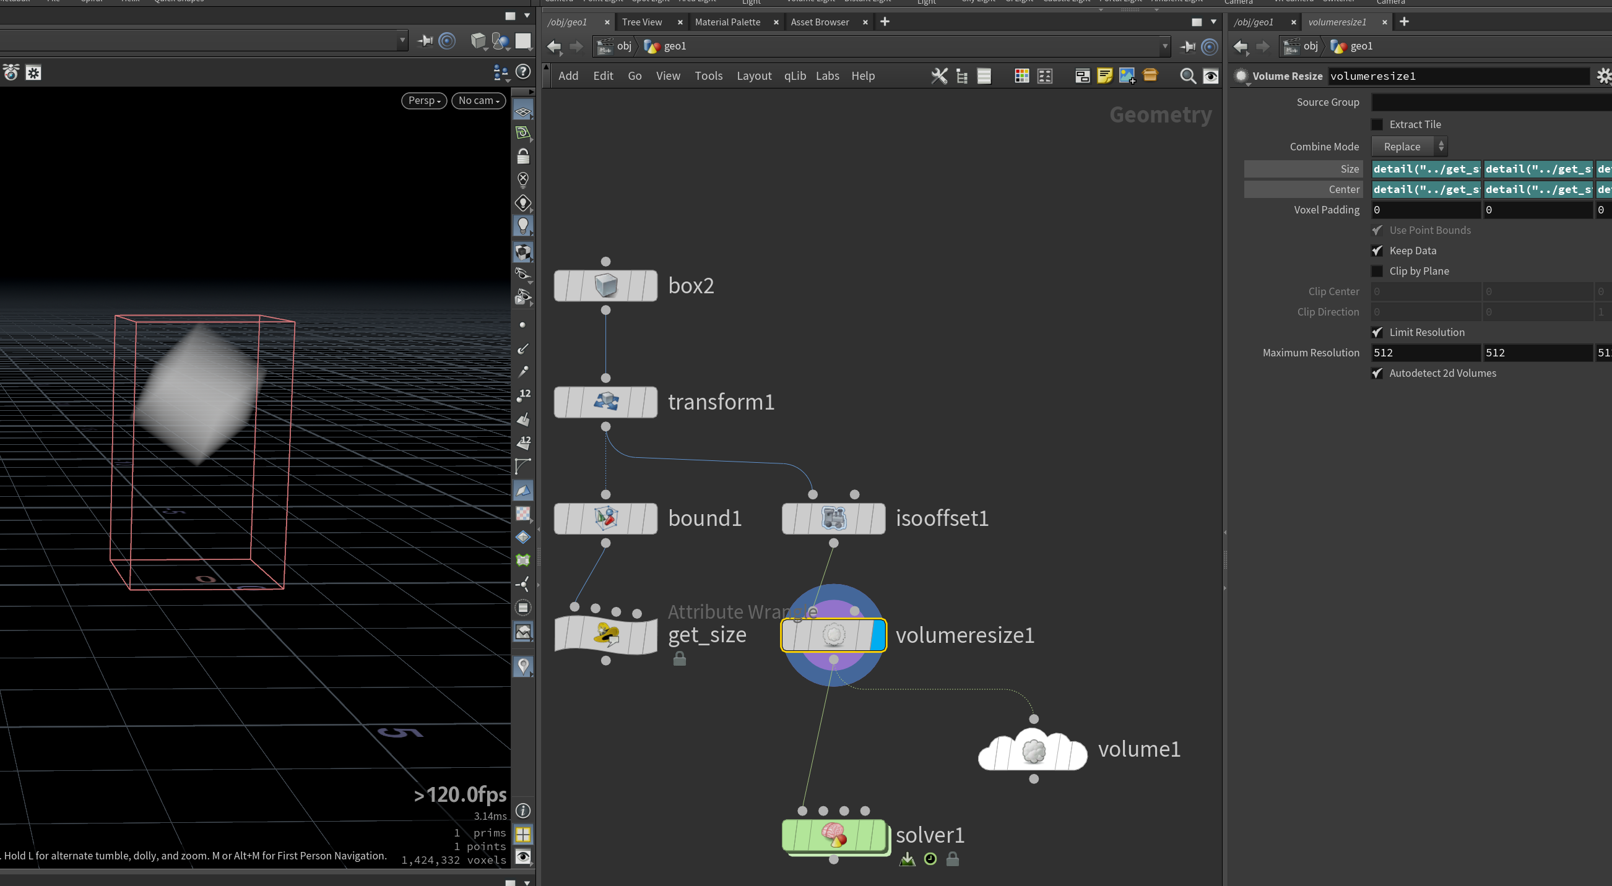
Task: Select the isooffset1 node
Action: (833, 518)
